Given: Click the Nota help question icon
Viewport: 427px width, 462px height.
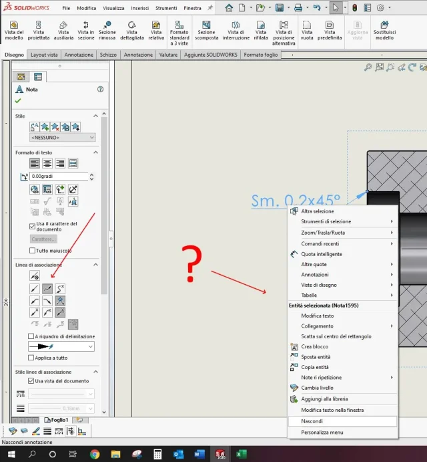Looking at the screenshot, I should pos(100,90).
